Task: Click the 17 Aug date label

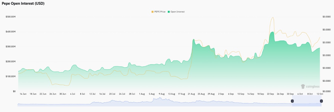Action: (181, 94)
